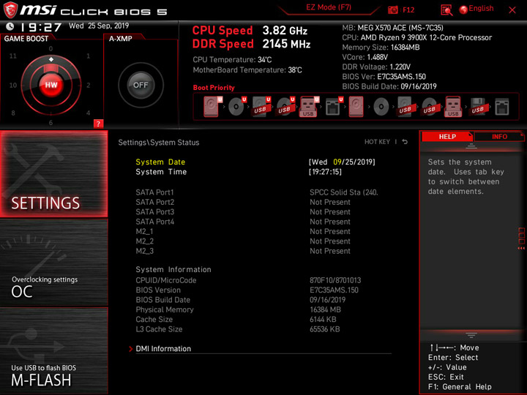
Task: Click the month field 09 in System Date
Action: (x=337, y=162)
